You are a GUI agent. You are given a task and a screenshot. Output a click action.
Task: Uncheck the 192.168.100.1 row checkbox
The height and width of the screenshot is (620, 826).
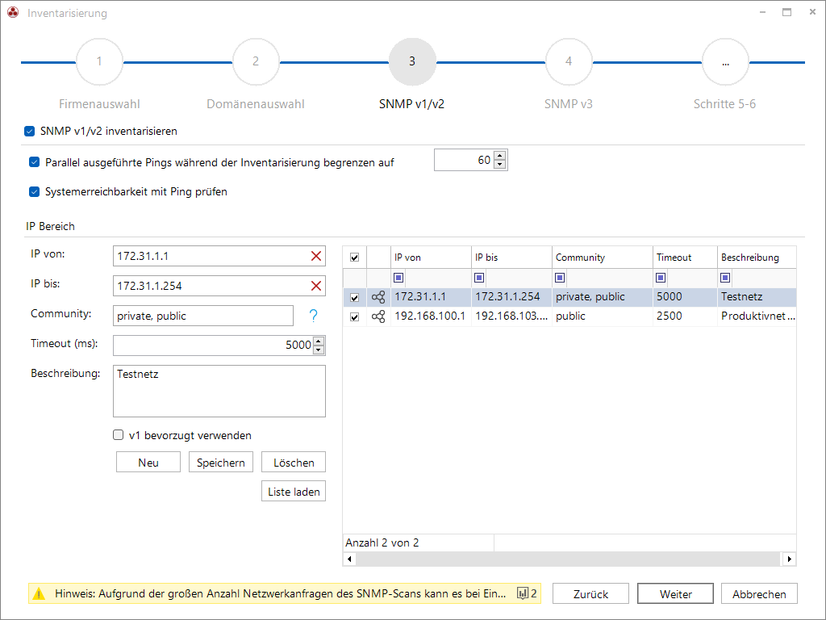click(x=355, y=316)
